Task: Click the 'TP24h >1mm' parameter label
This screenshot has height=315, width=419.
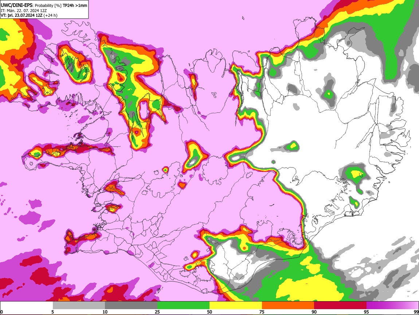Action: pos(75,5)
